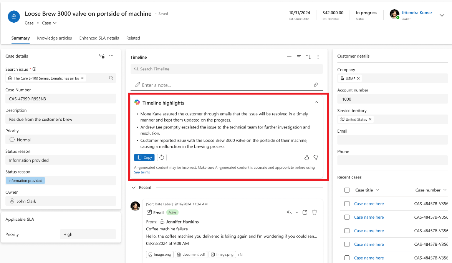Select the Normal priority radio button
Image resolution: width=452 pixels, height=263 pixels.
12,140
